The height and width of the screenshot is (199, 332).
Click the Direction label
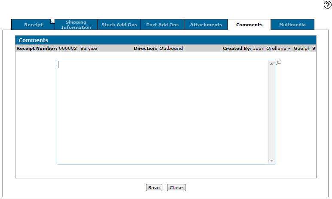click(x=146, y=48)
